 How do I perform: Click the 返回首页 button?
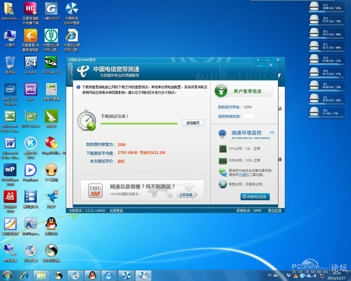tap(193, 123)
